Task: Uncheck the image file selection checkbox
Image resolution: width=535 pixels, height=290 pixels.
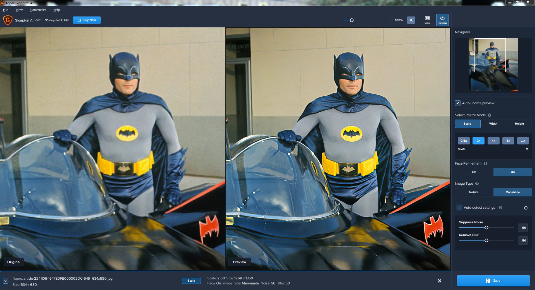Action: 6,281
